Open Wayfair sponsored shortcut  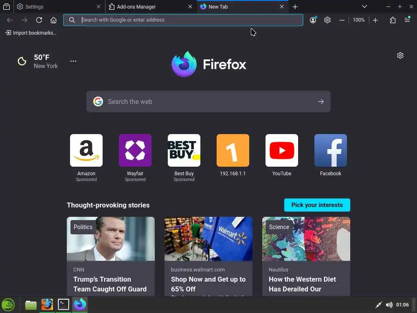135,158
